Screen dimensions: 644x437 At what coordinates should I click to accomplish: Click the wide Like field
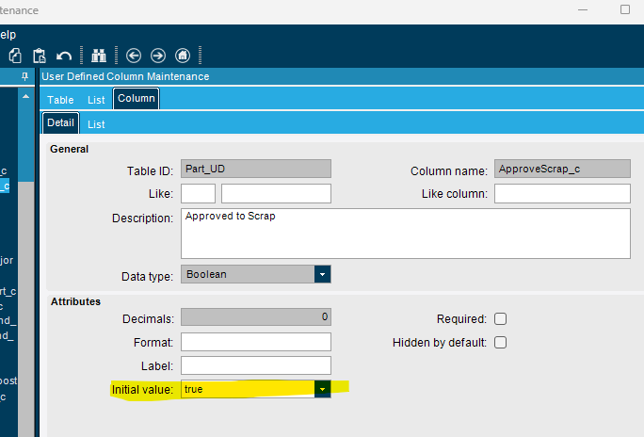(276, 193)
